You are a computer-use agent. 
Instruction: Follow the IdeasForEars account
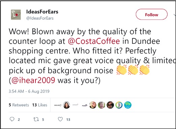click(x=152, y=14)
